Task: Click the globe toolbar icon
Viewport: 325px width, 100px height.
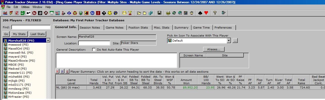Action: click(116, 13)
